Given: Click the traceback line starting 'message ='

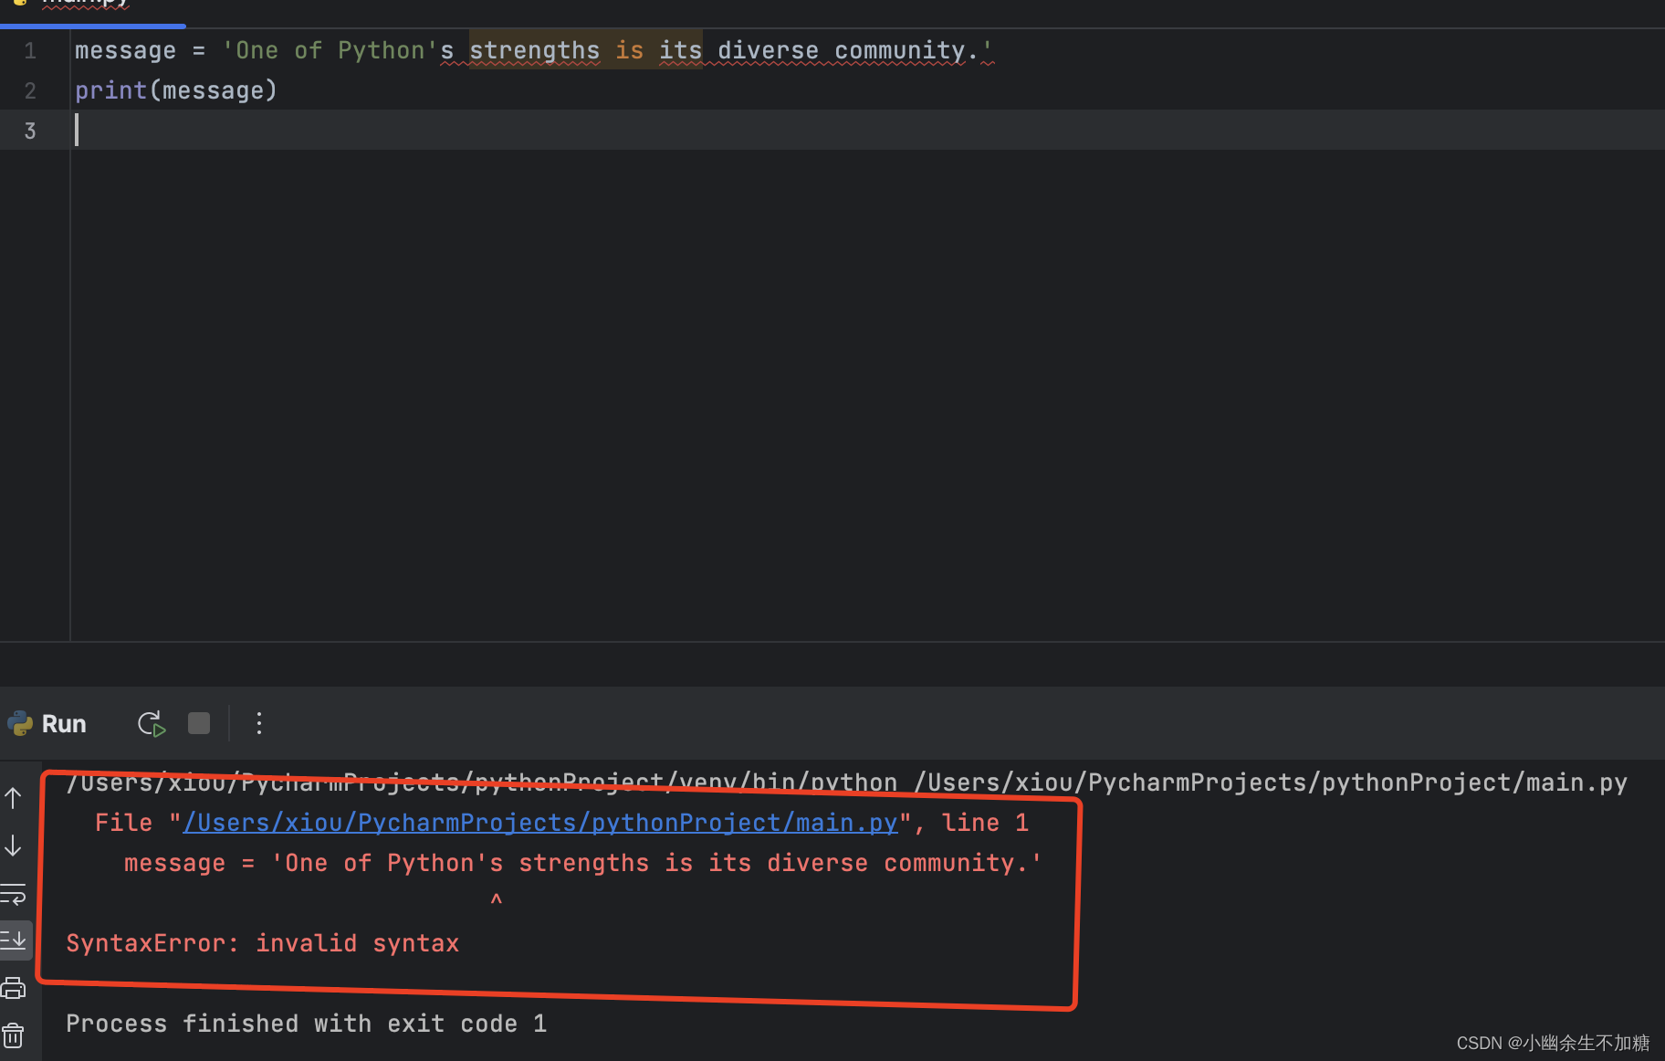Looking at the screenshot, I should tap(583, 863).
